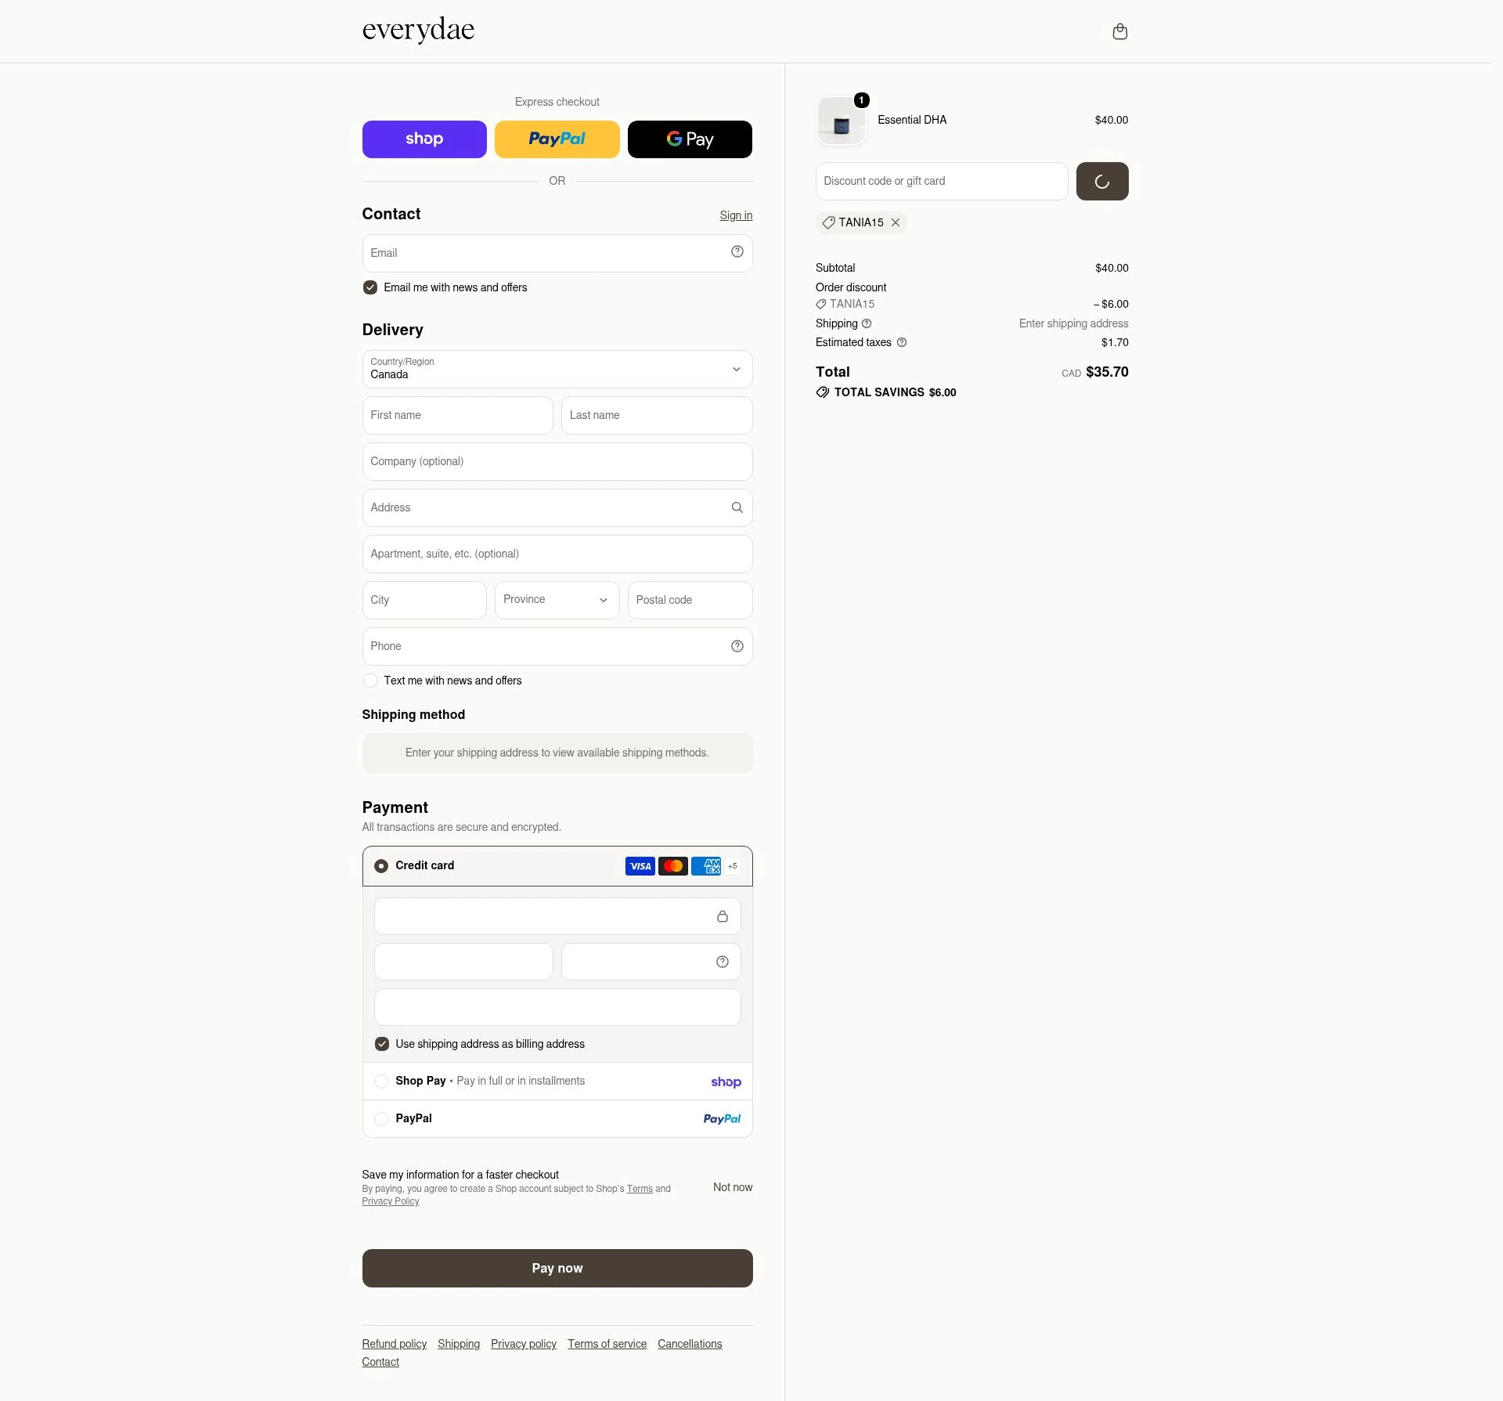
Task: Click the card number lock icon
Action: [x=722, y=916]
